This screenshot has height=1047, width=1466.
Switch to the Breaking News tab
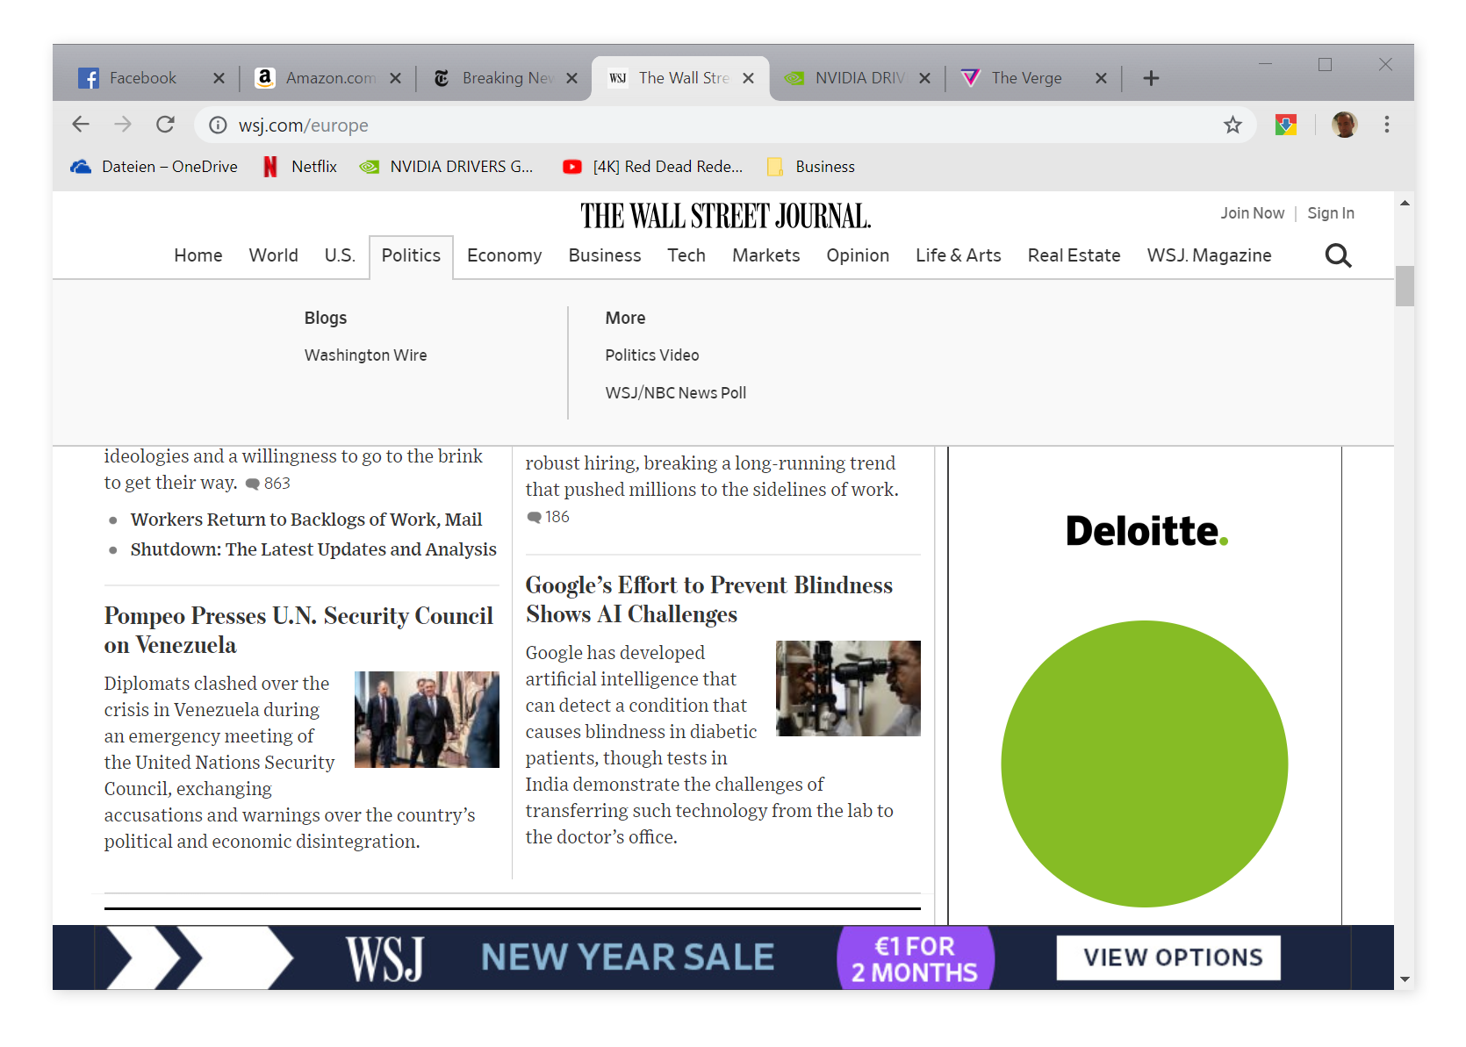(x=496, y=78)
